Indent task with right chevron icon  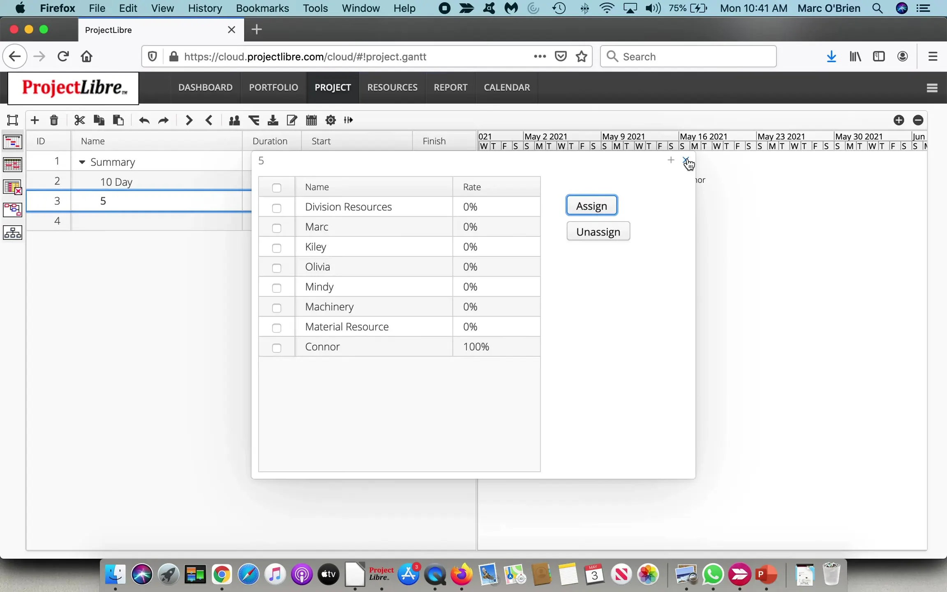(x=189, y=120)
